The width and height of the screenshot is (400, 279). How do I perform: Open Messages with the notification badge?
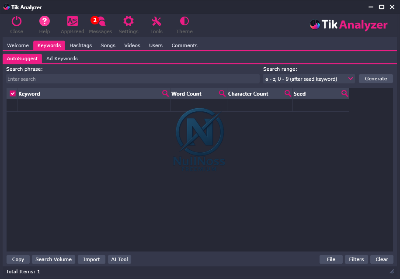[x=100, y=20]
